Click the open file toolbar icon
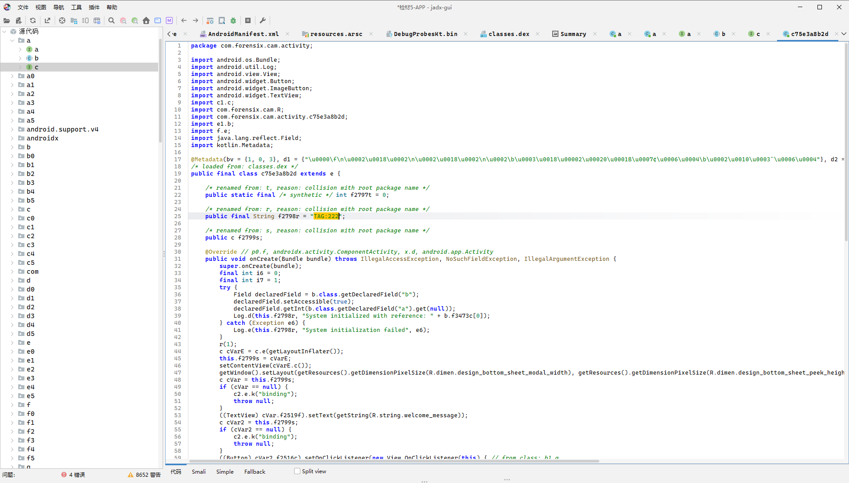This screenshot has height=483, width=849. 7,20
